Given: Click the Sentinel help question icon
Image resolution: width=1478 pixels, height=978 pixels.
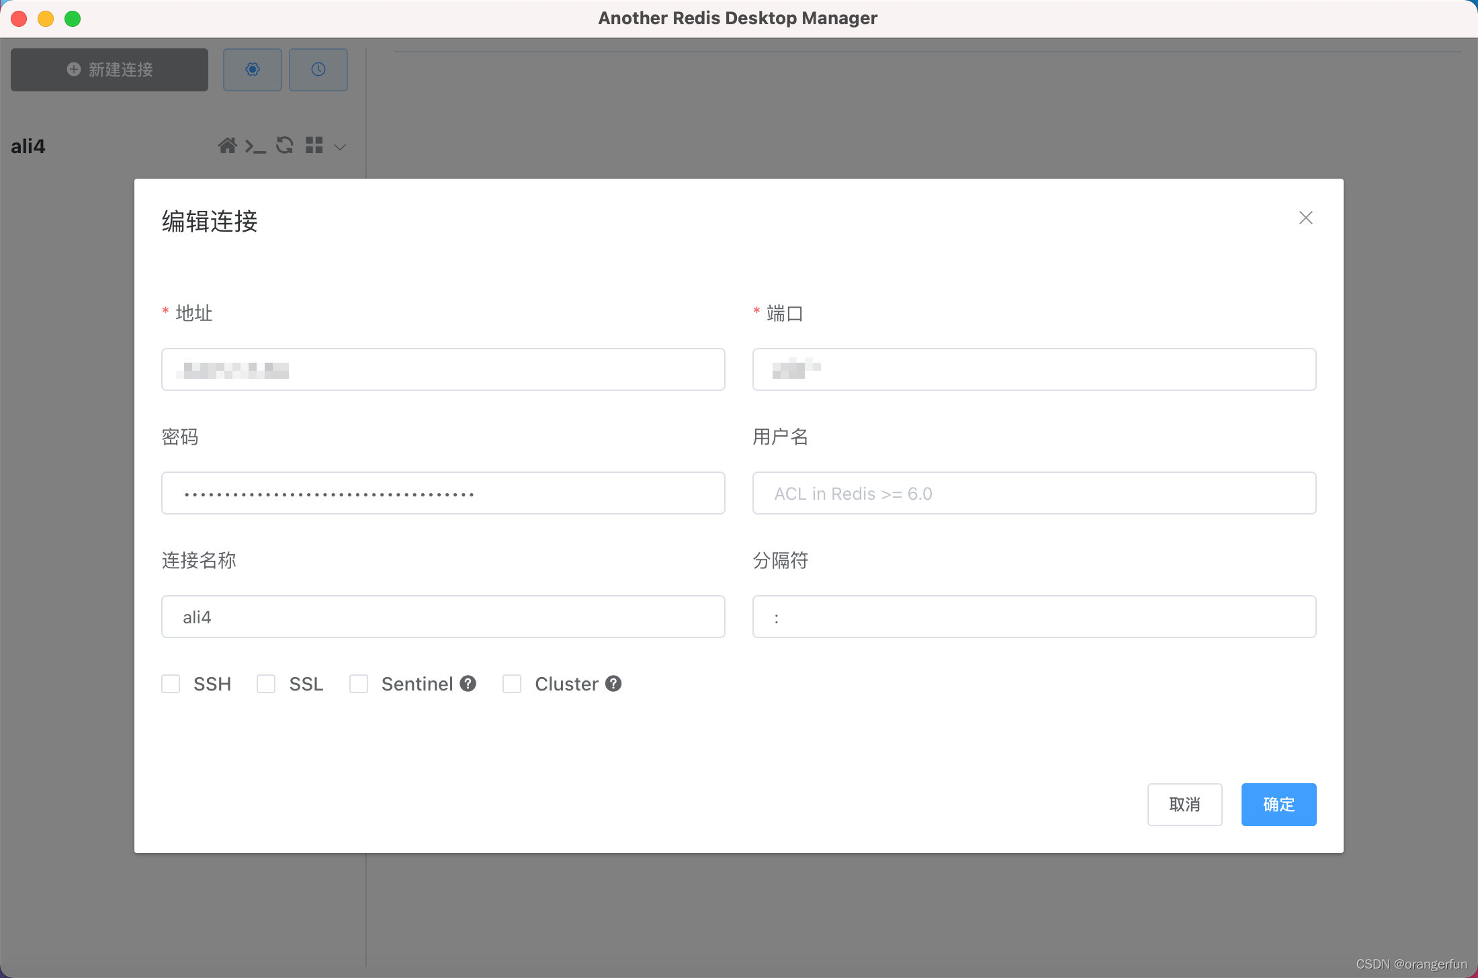Looking at the screenshot, I should [468, 684].
